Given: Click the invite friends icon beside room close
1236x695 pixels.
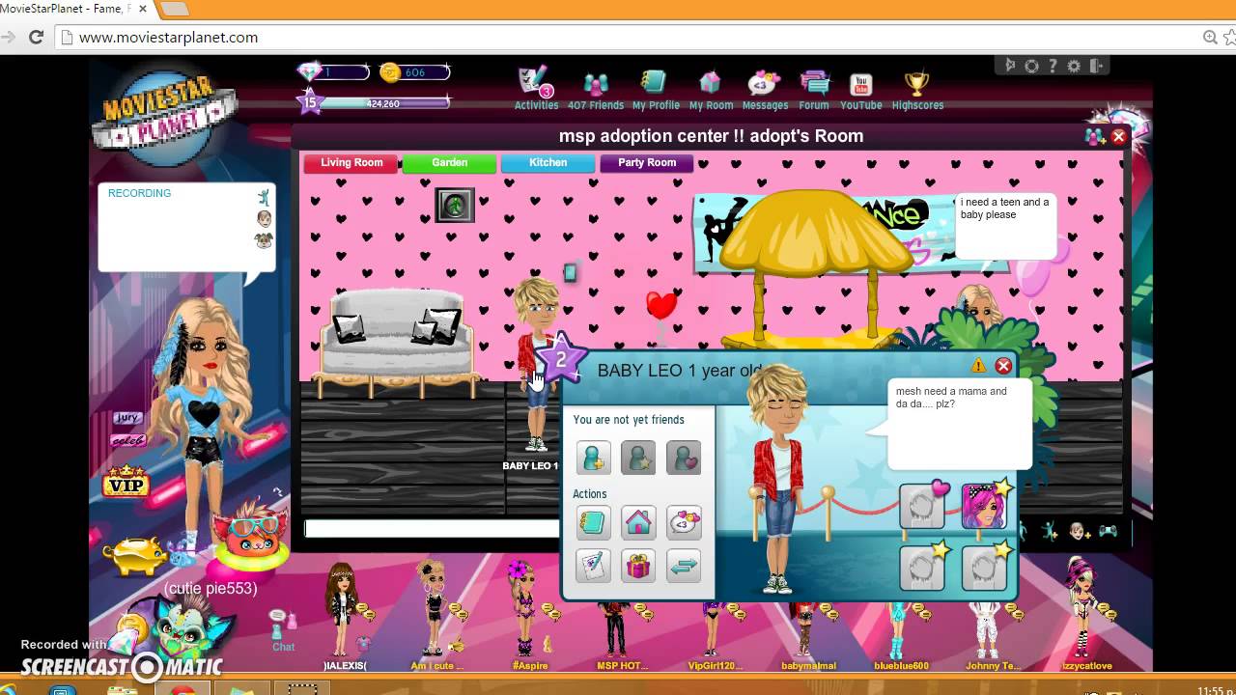Looking at the screenshot, I should [1095, 137].
